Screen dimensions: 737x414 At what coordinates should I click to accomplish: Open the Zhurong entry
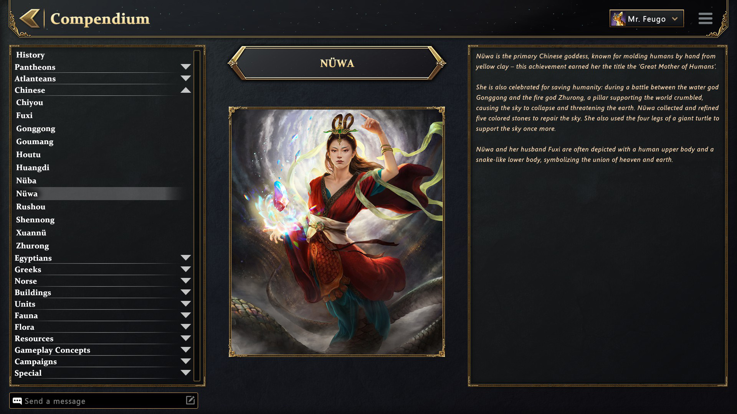click(x=33, y=246)
